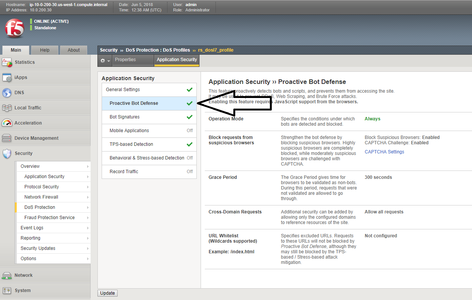Open Bot Signatures section
472x300 pixels.
(x=149, y=117)
